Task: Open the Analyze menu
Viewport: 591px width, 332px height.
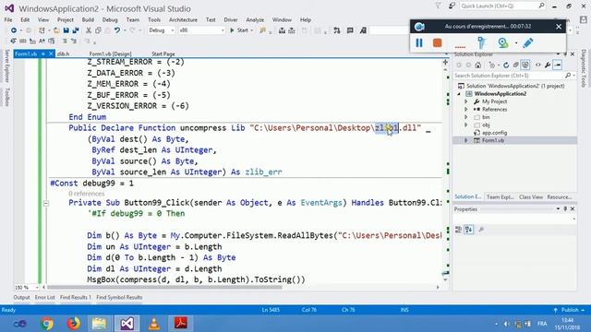Action: tap(255, 19)
